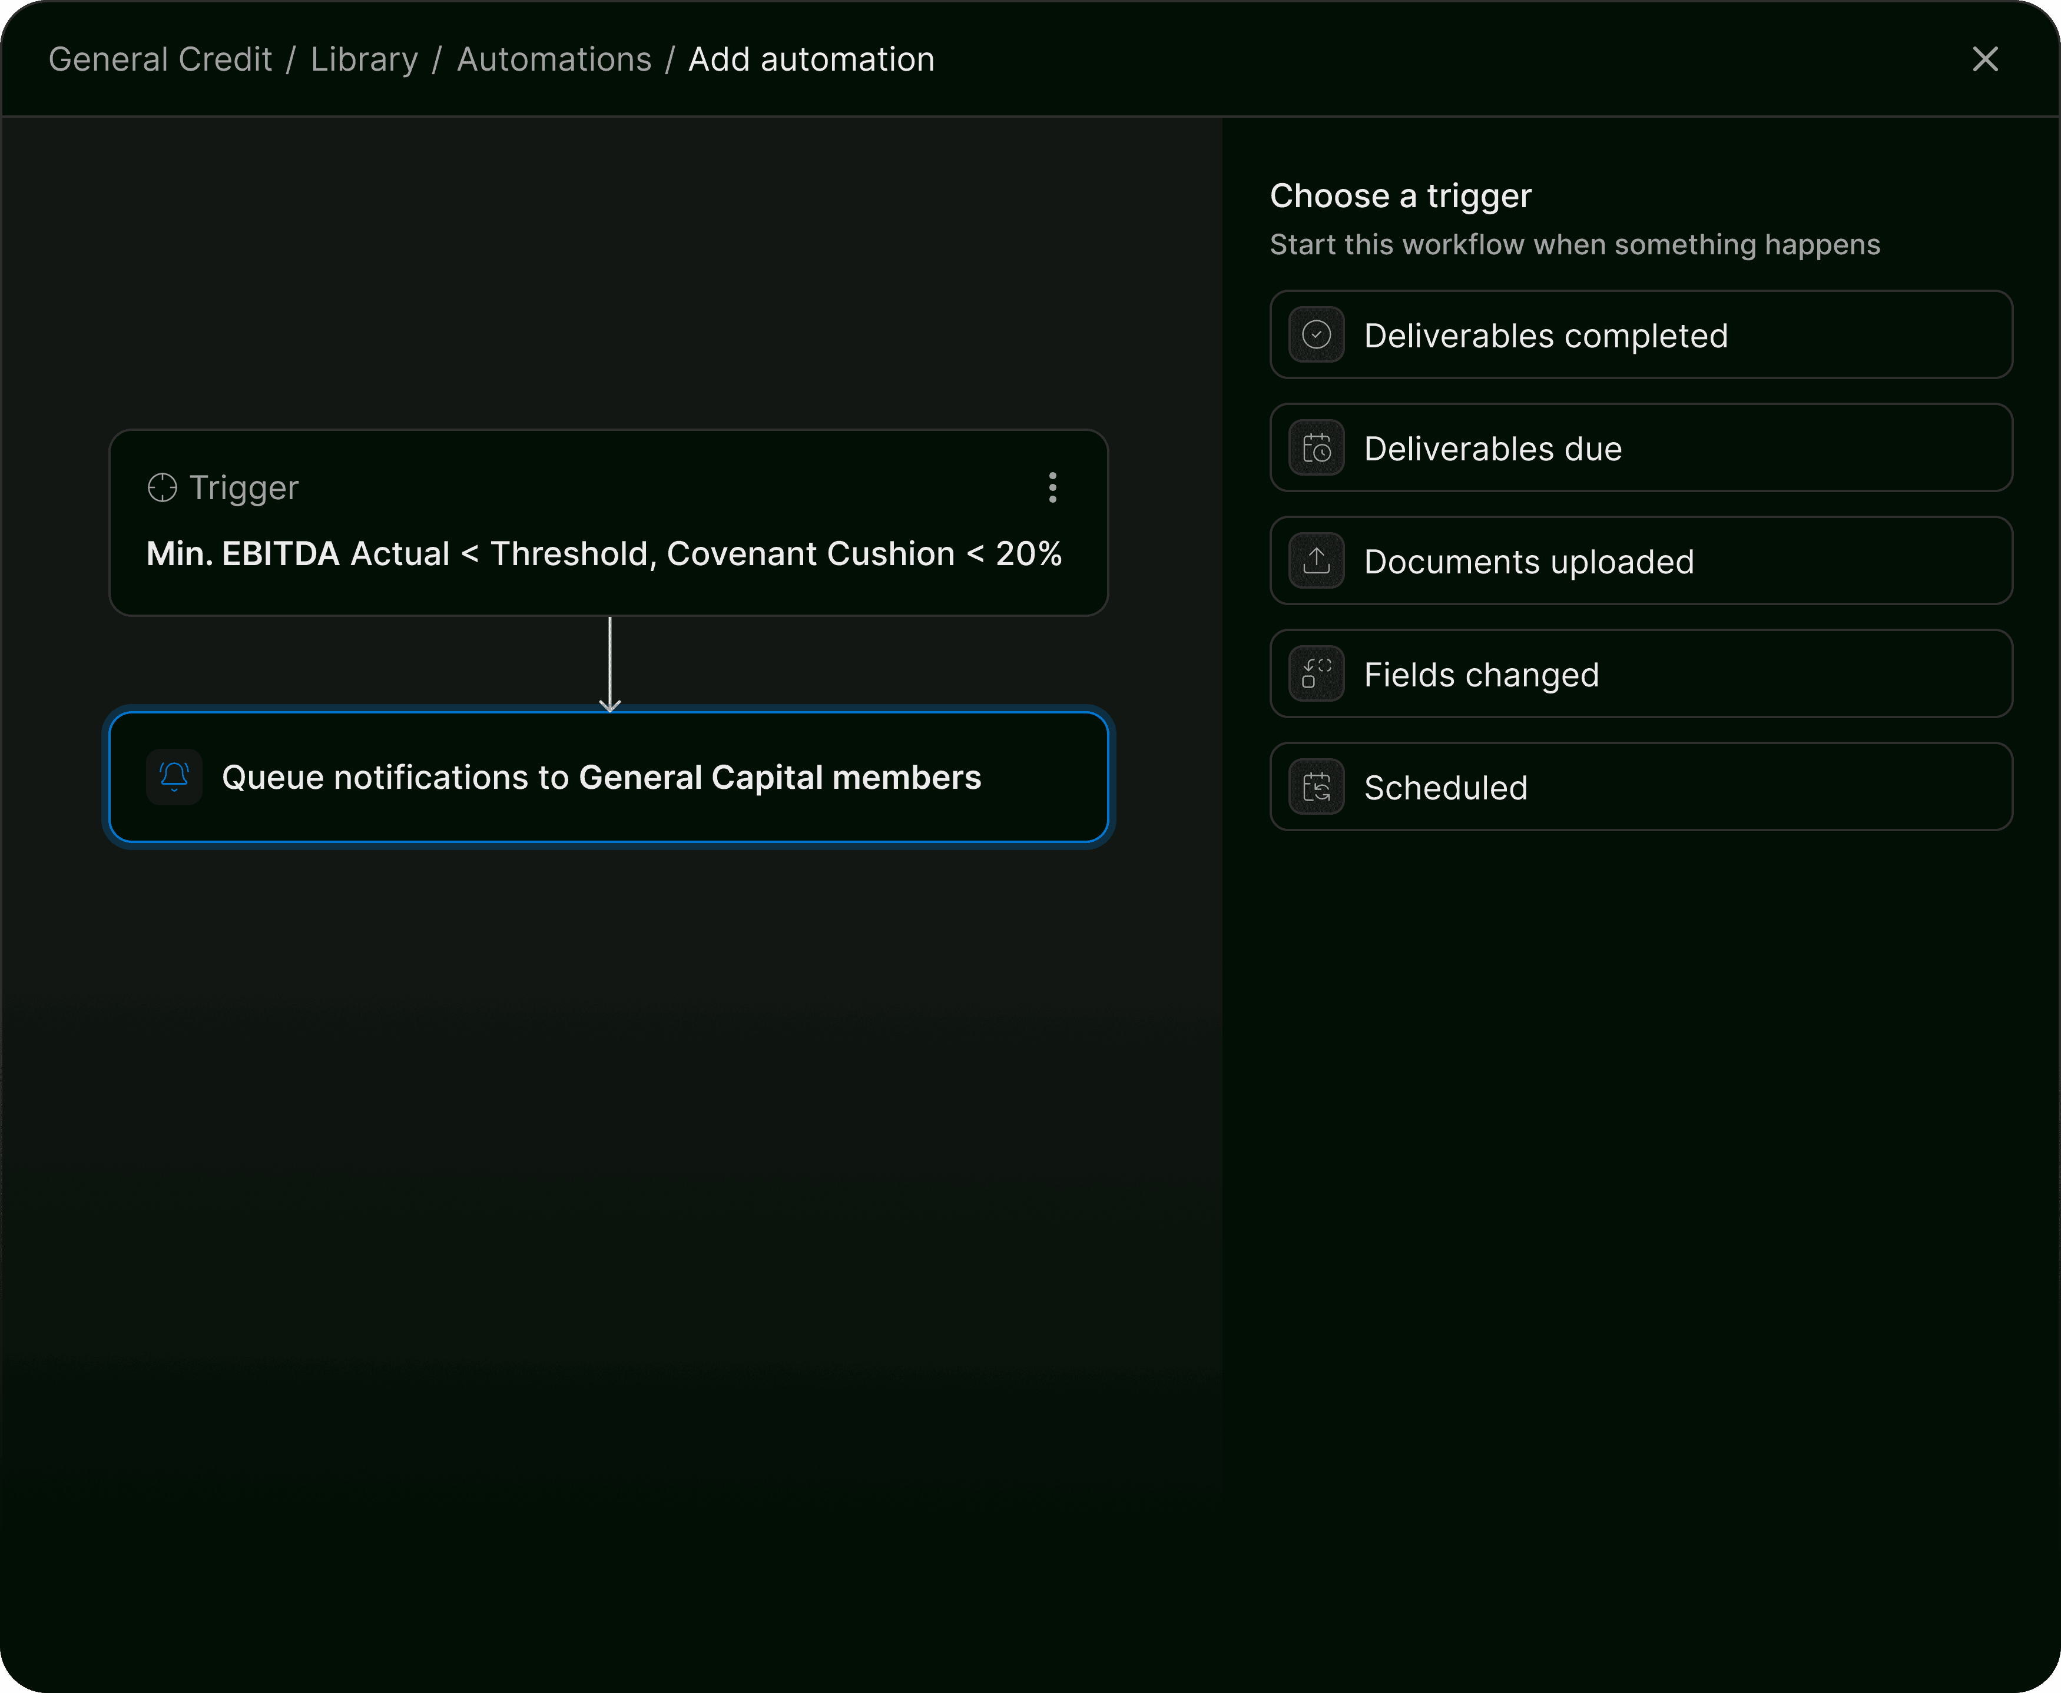
Task: Click the Add automation breadcrumb title
Action: (810, 59)
